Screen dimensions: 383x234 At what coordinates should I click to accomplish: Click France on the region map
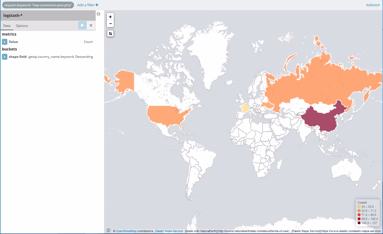click(245, 108)
